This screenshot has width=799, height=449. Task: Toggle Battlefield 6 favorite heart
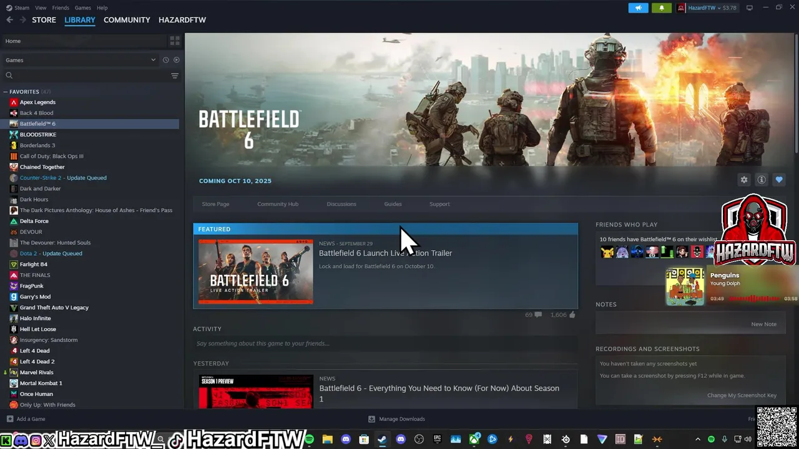(x=779, y=180)
